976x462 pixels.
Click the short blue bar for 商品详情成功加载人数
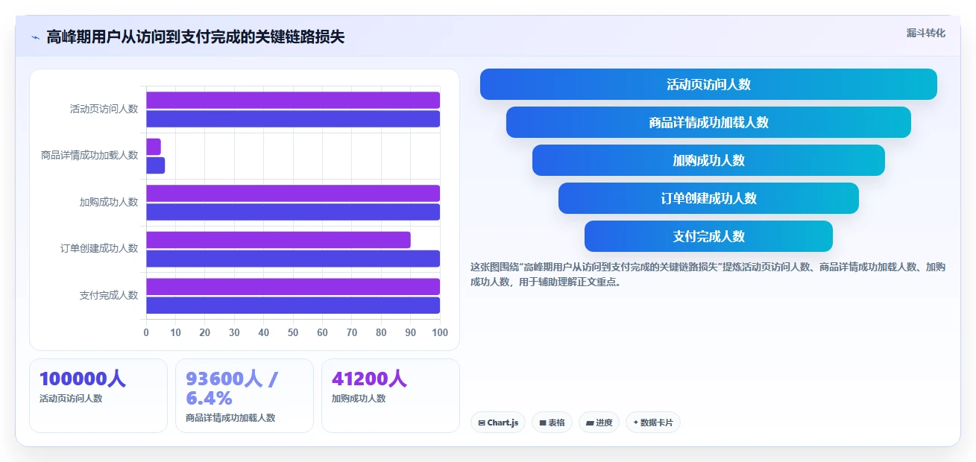[155, 165]
